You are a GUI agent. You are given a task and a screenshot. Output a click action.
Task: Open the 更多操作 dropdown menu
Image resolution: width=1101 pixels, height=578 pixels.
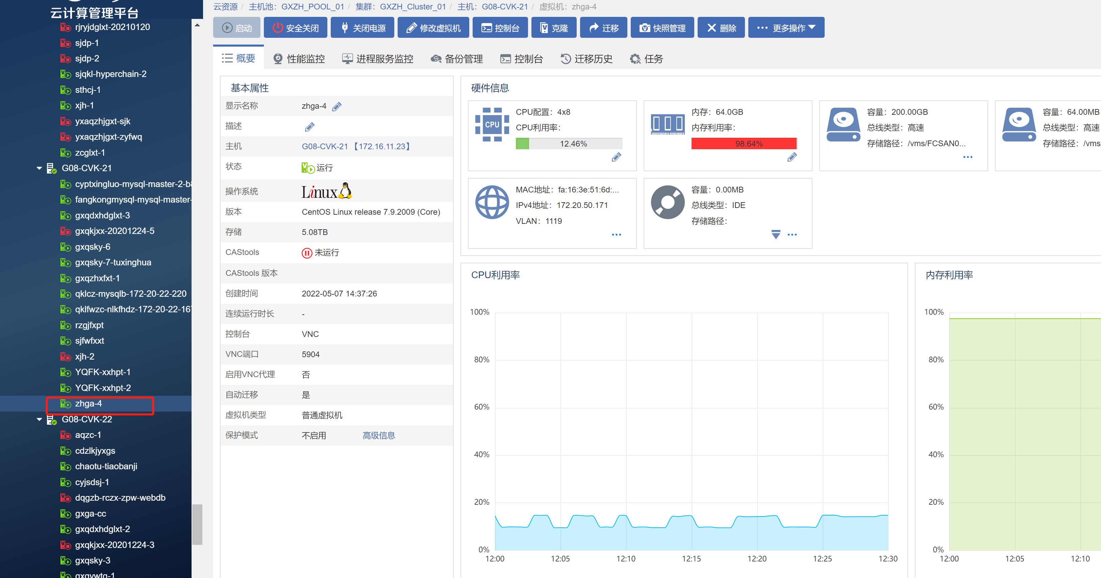(786, 28)
